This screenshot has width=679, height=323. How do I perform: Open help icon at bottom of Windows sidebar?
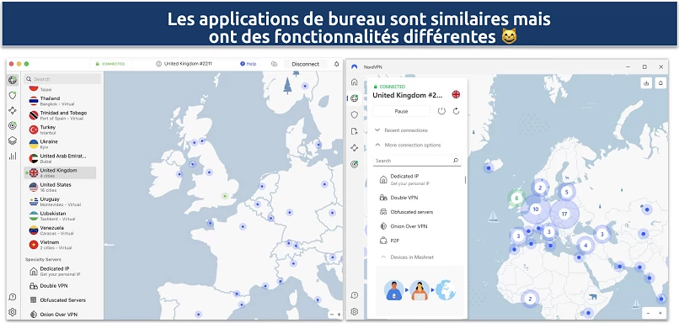coord(354,295)
